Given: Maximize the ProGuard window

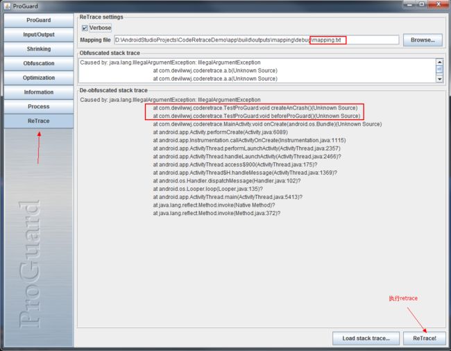Looking at the screenshot, I should click(422, 4).
